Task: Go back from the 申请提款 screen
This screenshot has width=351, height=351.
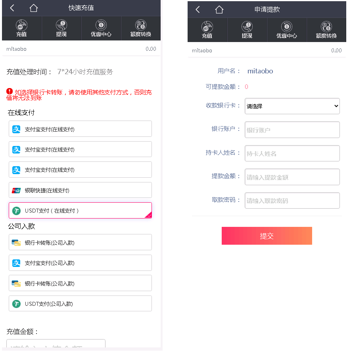Action: (198, 10)
